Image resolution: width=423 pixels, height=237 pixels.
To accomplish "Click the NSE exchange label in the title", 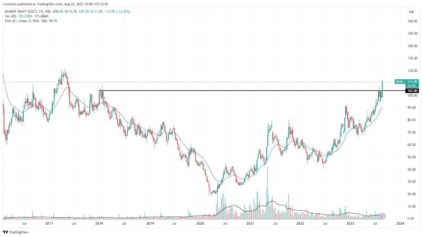I will pos(48,12).
